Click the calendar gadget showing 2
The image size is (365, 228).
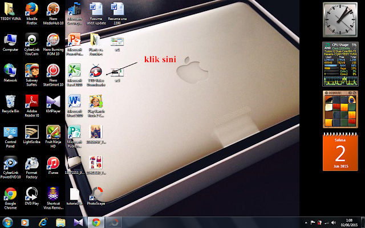pos(340,152)
